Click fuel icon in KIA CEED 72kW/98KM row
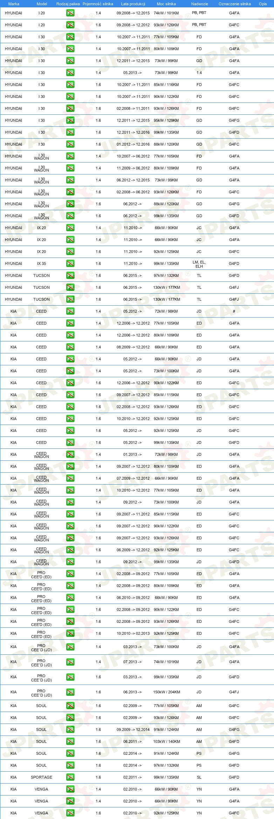This screenshot has height=819, width=274. (70, 311)
